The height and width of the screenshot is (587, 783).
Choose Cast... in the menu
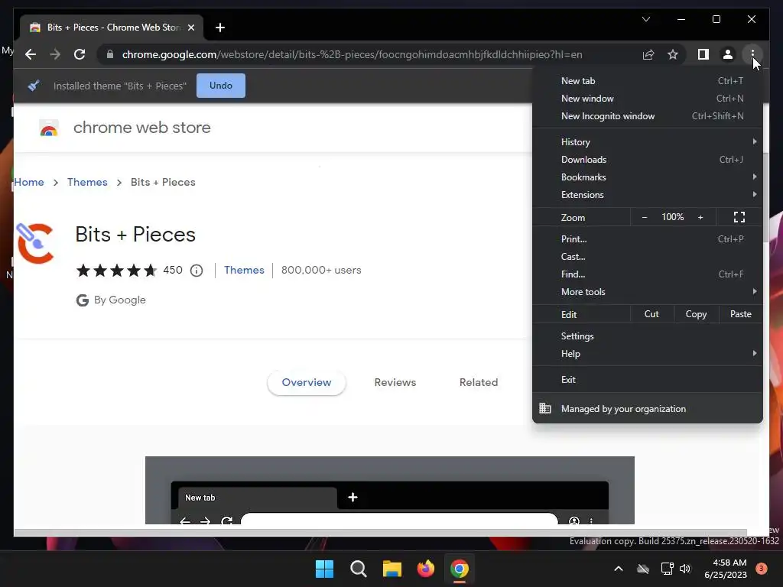[648, 257]
